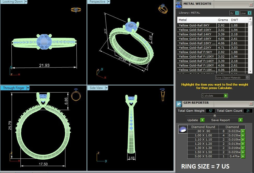This screenshot has height=173, width=254.
Task: Click the metal list scrollbar down arrow
Action: point(250,71)
